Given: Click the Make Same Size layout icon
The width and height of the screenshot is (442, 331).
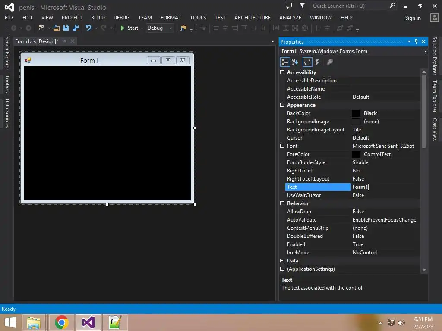Looking at the screenshot, I should 295,28.
